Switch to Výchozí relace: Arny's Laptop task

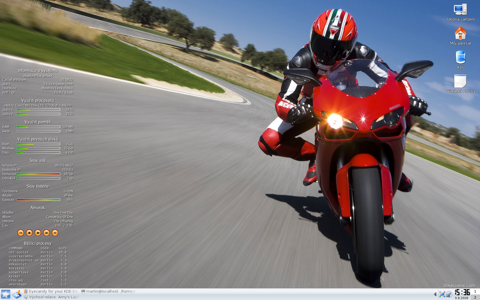coord(51,297)
